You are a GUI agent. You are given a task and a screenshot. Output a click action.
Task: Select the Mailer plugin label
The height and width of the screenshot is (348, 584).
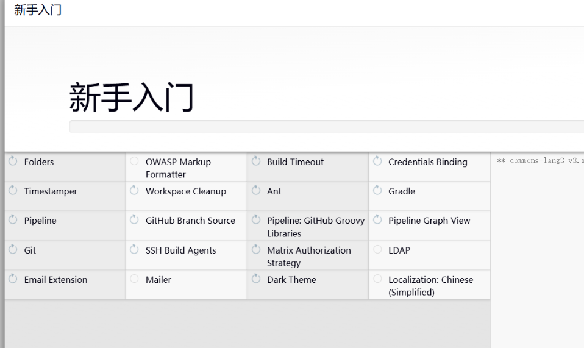click(x=158, y=280)
